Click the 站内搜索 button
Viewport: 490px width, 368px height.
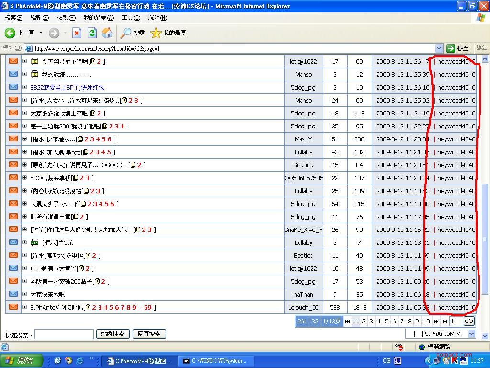coord(113,334)
